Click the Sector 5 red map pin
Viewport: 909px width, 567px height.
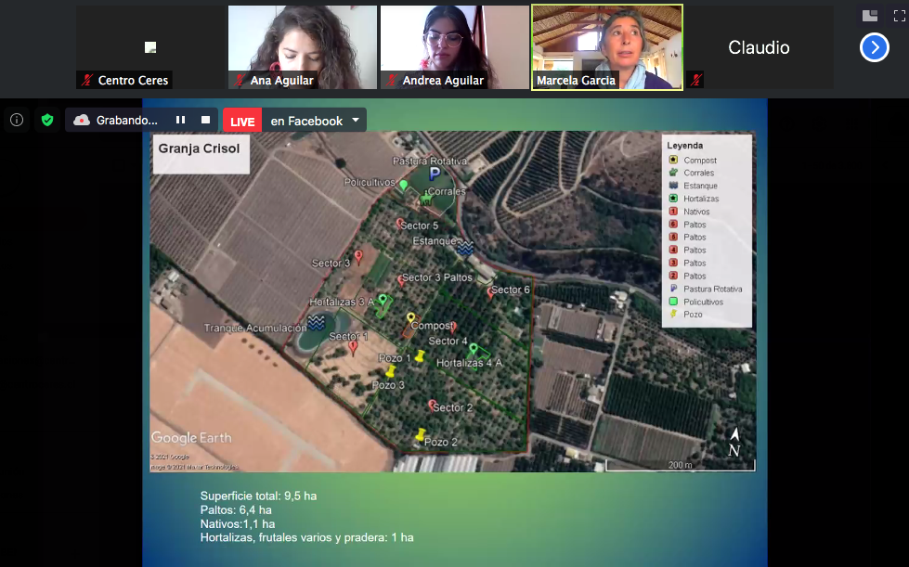tap(399, 224)
